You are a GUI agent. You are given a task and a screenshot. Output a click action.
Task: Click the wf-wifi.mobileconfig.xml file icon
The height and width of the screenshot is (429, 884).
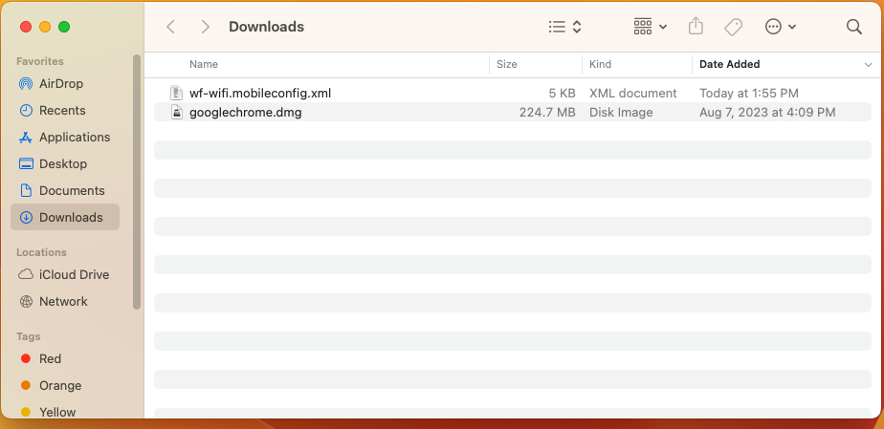tap(177, 93)
